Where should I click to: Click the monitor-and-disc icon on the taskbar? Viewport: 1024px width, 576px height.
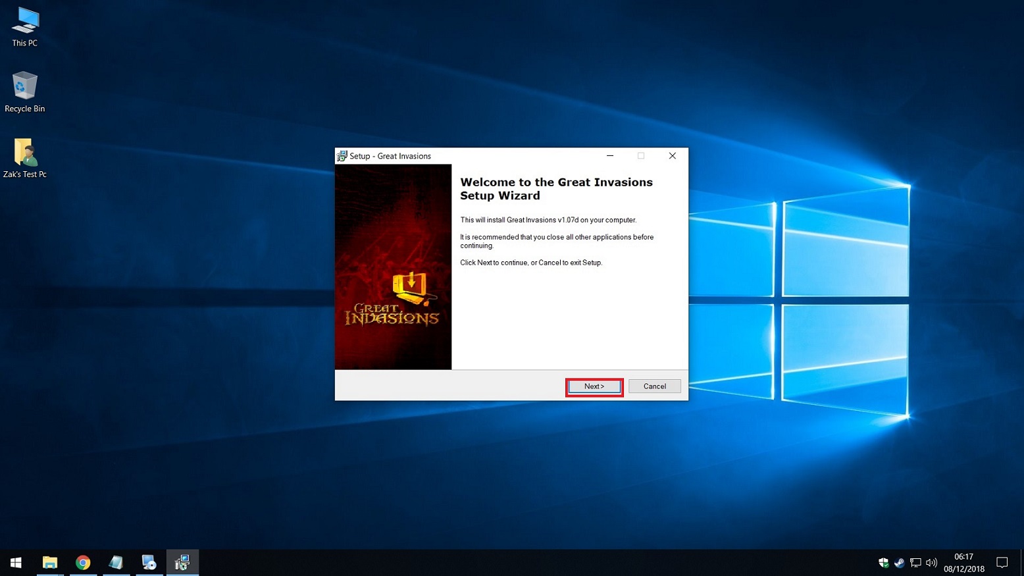[x=149, y=562]
